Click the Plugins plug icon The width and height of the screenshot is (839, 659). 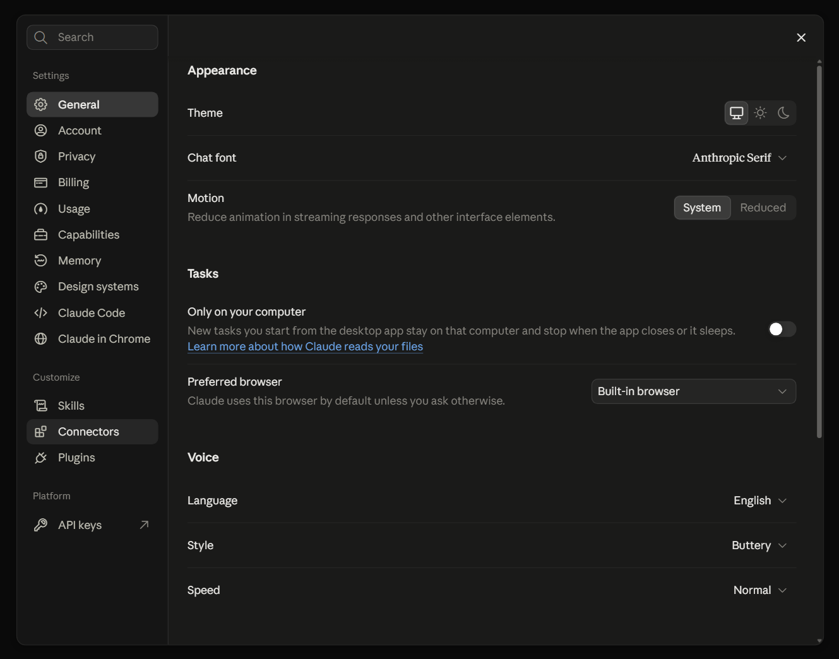click(x=41, y=458)
